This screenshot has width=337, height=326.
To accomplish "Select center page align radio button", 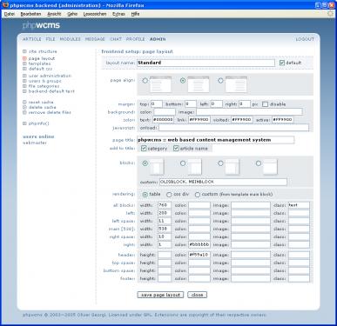I will (183, 81).
